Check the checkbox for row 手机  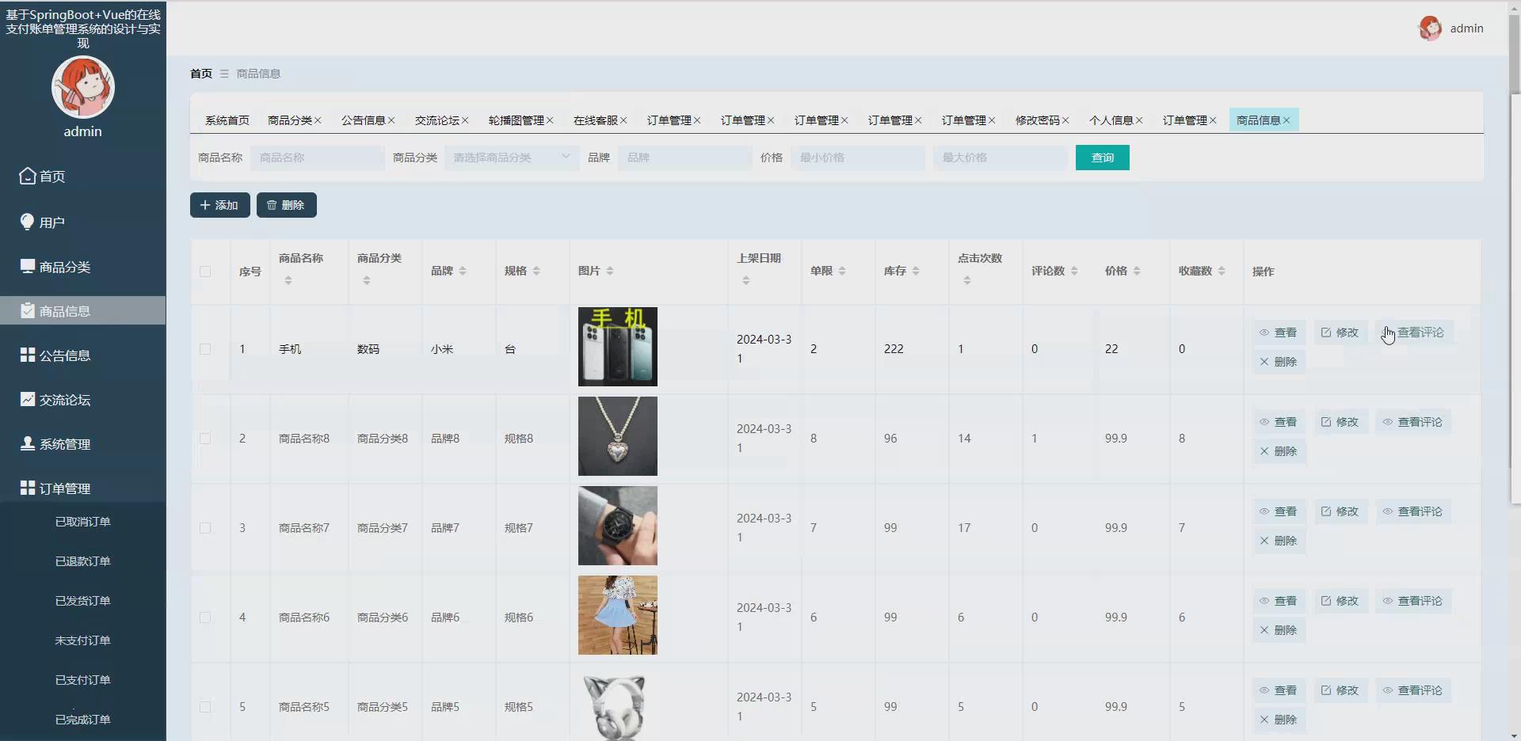pos(205,349)
